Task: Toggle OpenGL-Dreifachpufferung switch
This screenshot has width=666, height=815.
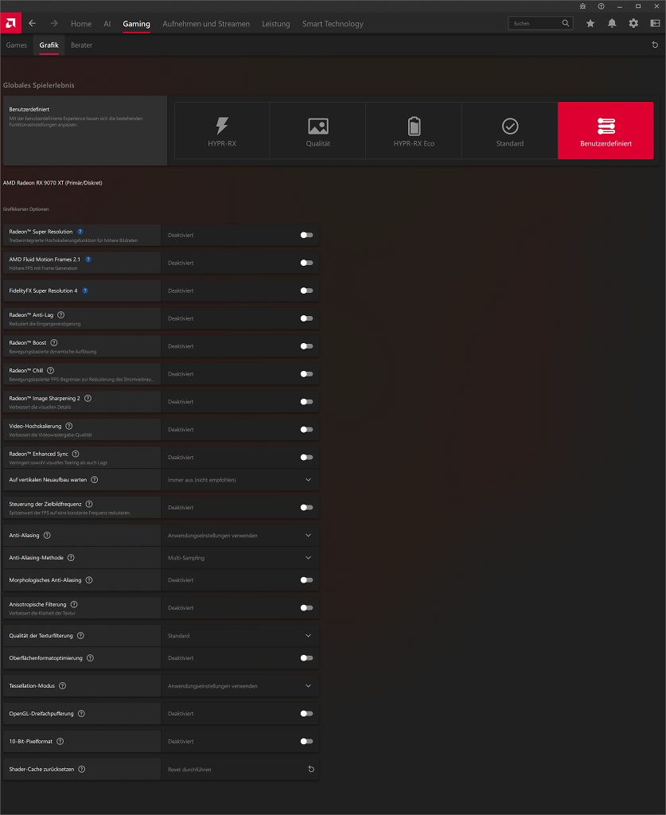Action: [306, 714]
